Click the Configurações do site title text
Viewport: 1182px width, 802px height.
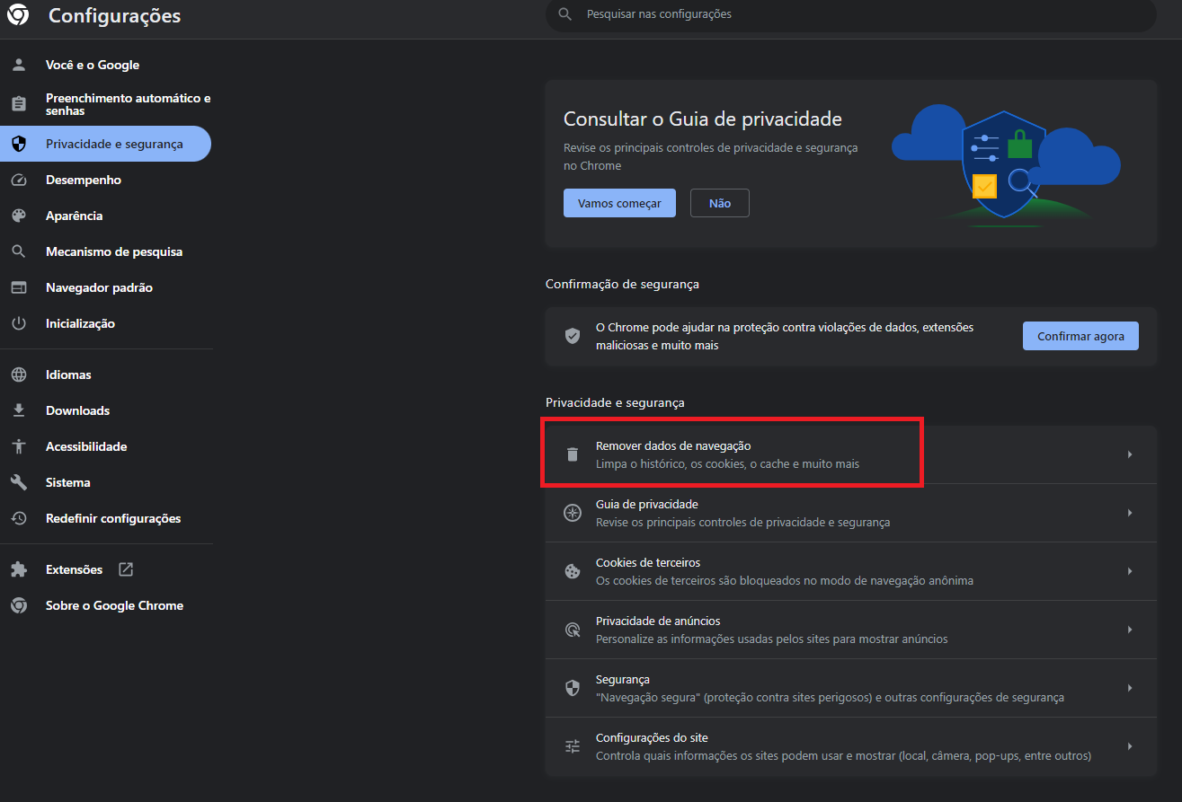(x=652, y=737)
